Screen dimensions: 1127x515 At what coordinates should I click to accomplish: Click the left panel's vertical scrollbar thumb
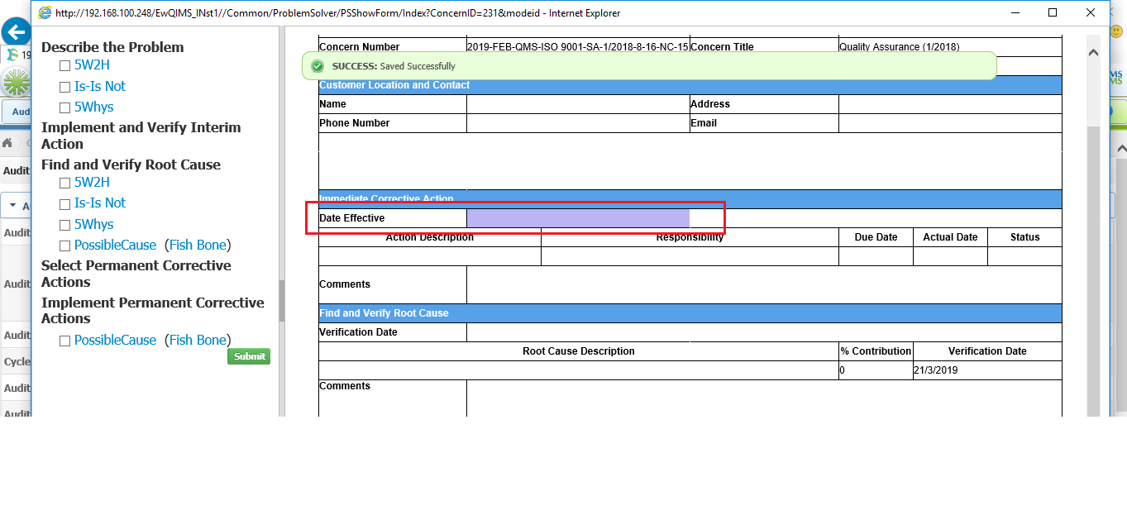pos(281,300)
